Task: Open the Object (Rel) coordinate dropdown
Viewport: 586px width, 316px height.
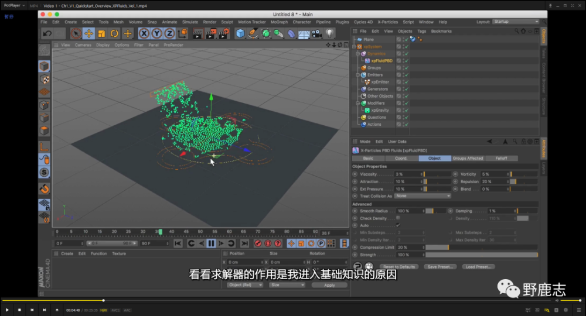Action: (245, 285)
